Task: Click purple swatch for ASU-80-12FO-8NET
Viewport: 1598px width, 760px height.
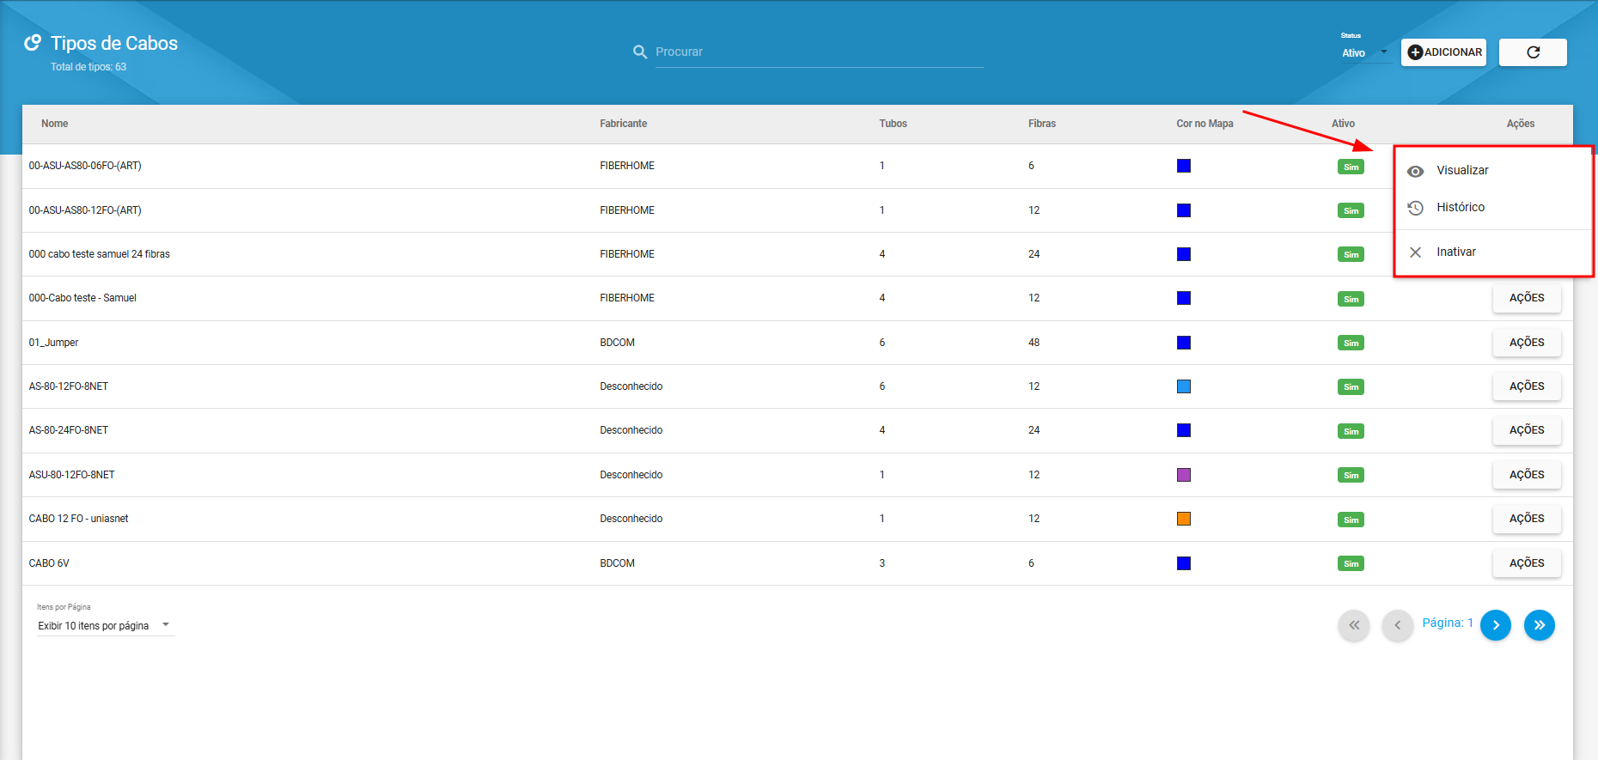Action: [x=1184, y=475]
